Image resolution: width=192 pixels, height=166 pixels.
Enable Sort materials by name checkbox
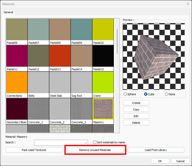[95, 142]
